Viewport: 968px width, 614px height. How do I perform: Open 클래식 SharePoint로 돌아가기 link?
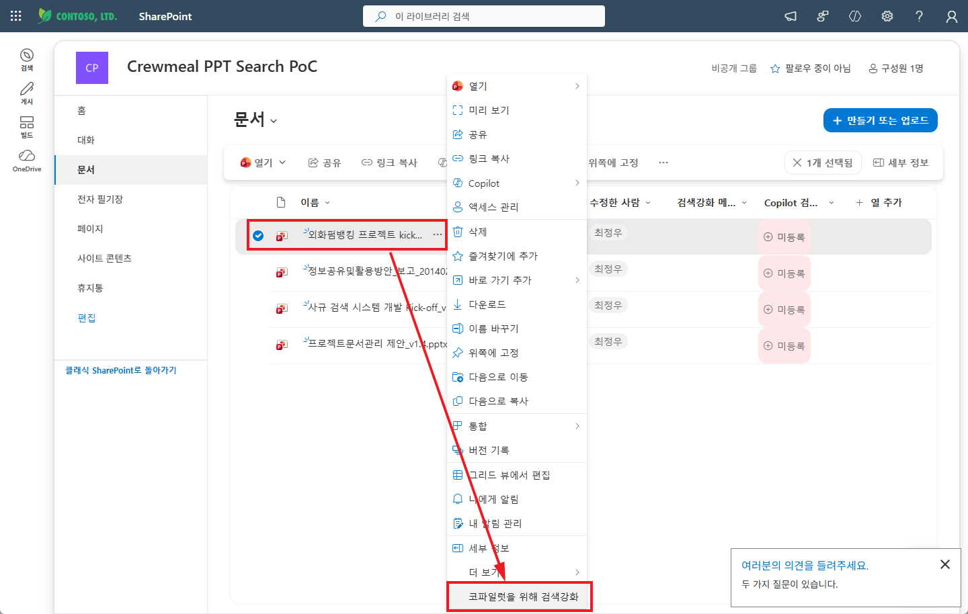pos(121,370)
